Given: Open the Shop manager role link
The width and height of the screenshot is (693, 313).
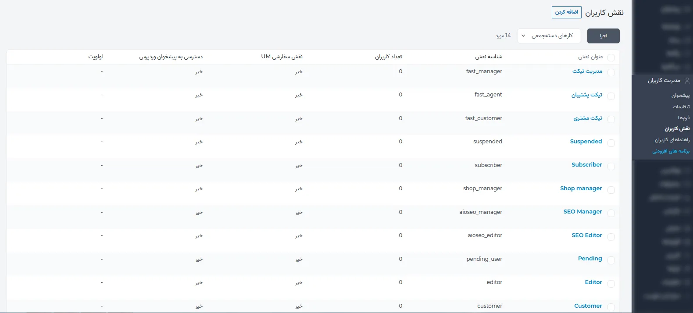Looking at the screenshot, I should pyautogui.click(x=581, y=189).
